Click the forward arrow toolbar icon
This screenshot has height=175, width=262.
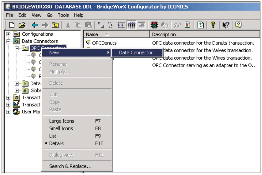pos(45,25)
